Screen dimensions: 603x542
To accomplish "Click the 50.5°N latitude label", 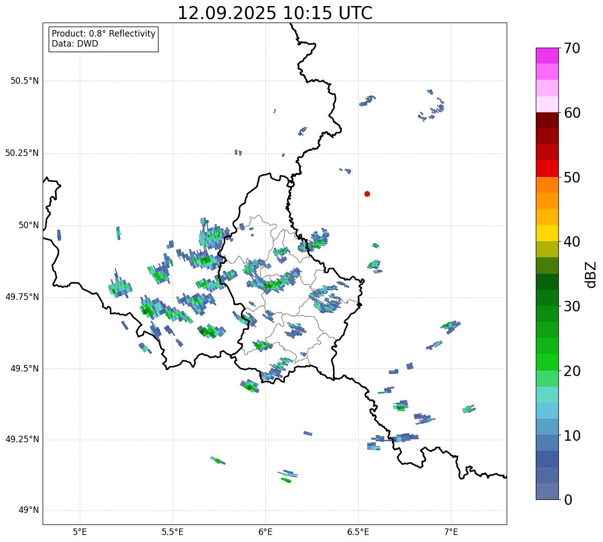I will [x=25, y=81].
